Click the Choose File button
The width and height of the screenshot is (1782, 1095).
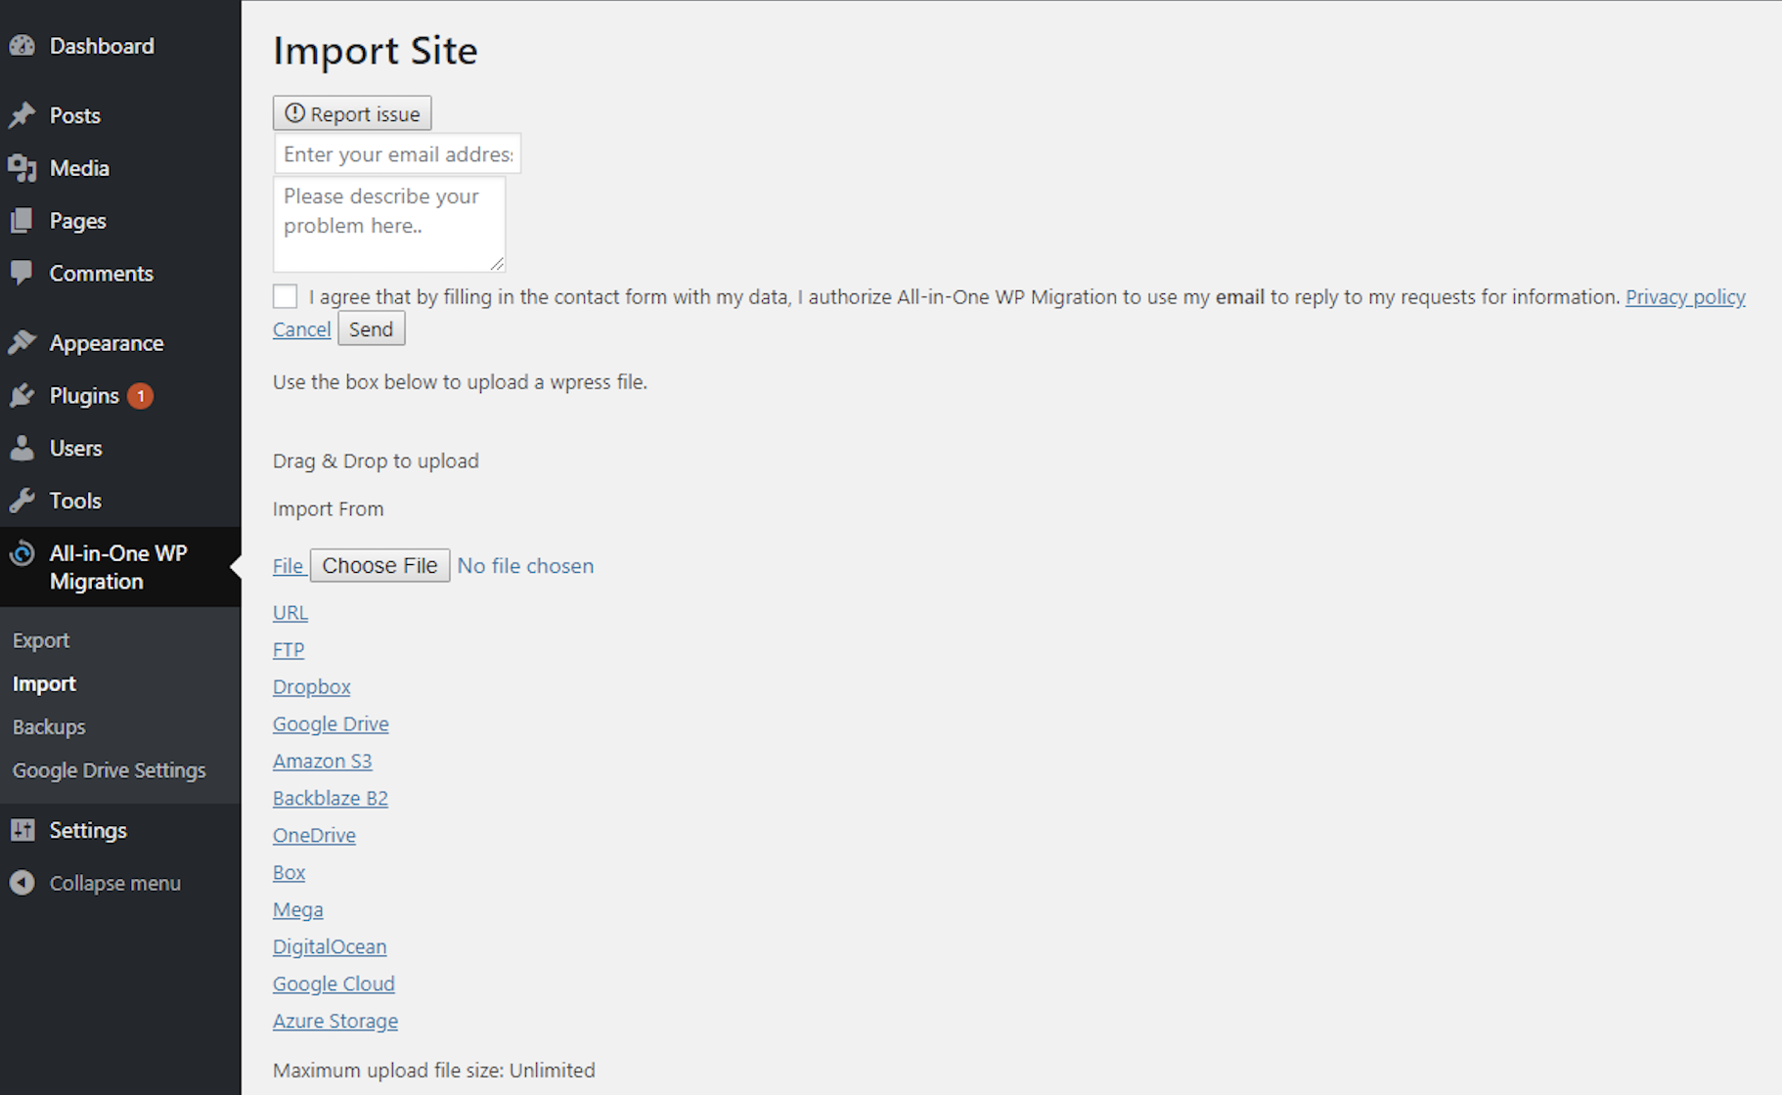coord(379,565)
